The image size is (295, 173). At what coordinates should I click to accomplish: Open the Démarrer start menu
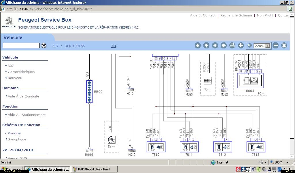(12, 169)
